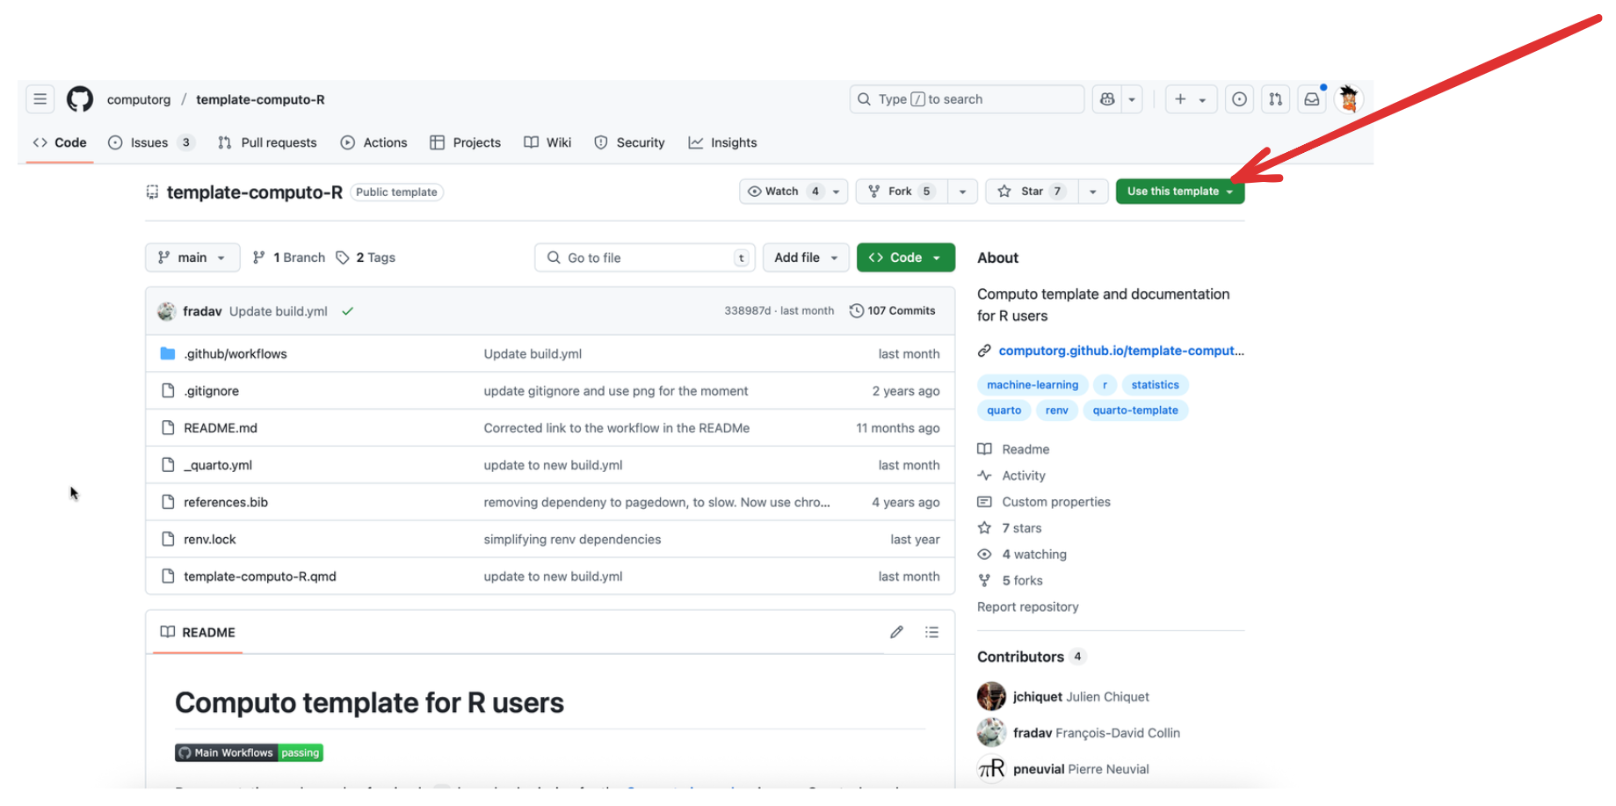The width and height of the screenshot is (1616, 806).
Task: Click the quarto topic tag
Action: [1004, 410]
